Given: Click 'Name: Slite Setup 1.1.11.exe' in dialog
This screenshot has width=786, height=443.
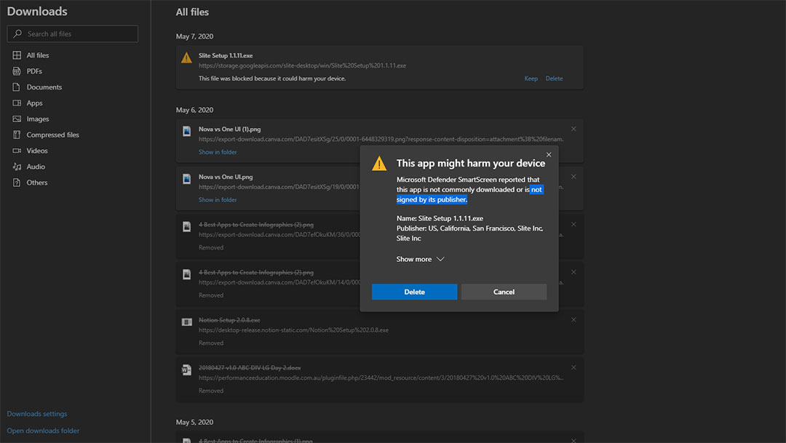Looking at the screenshot, I should (440, 218).
